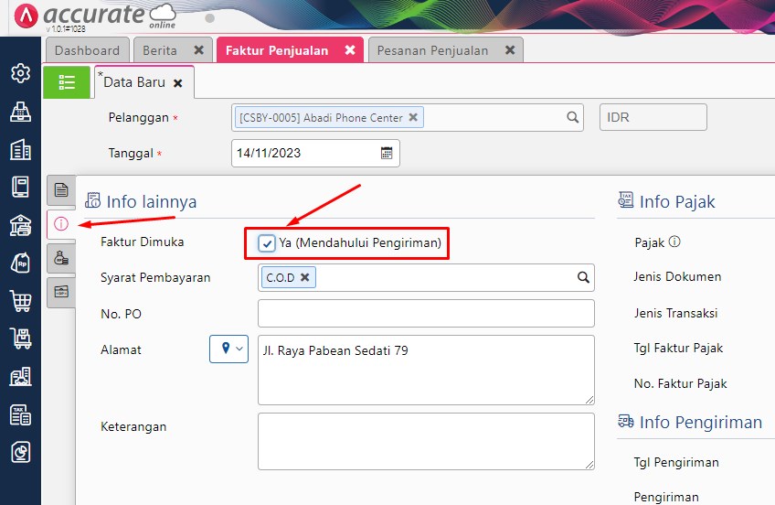Switch to the Dashboard tab
This screenshot has width=775, height=505.
(x=88, y=50)
